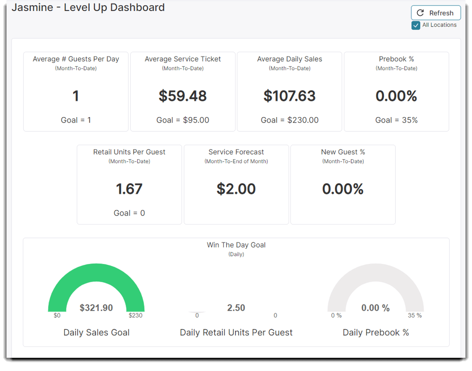Click the $321.90 sales total inside the gauge
This screenshot has width=472, height=371.
tap(96, 308)
